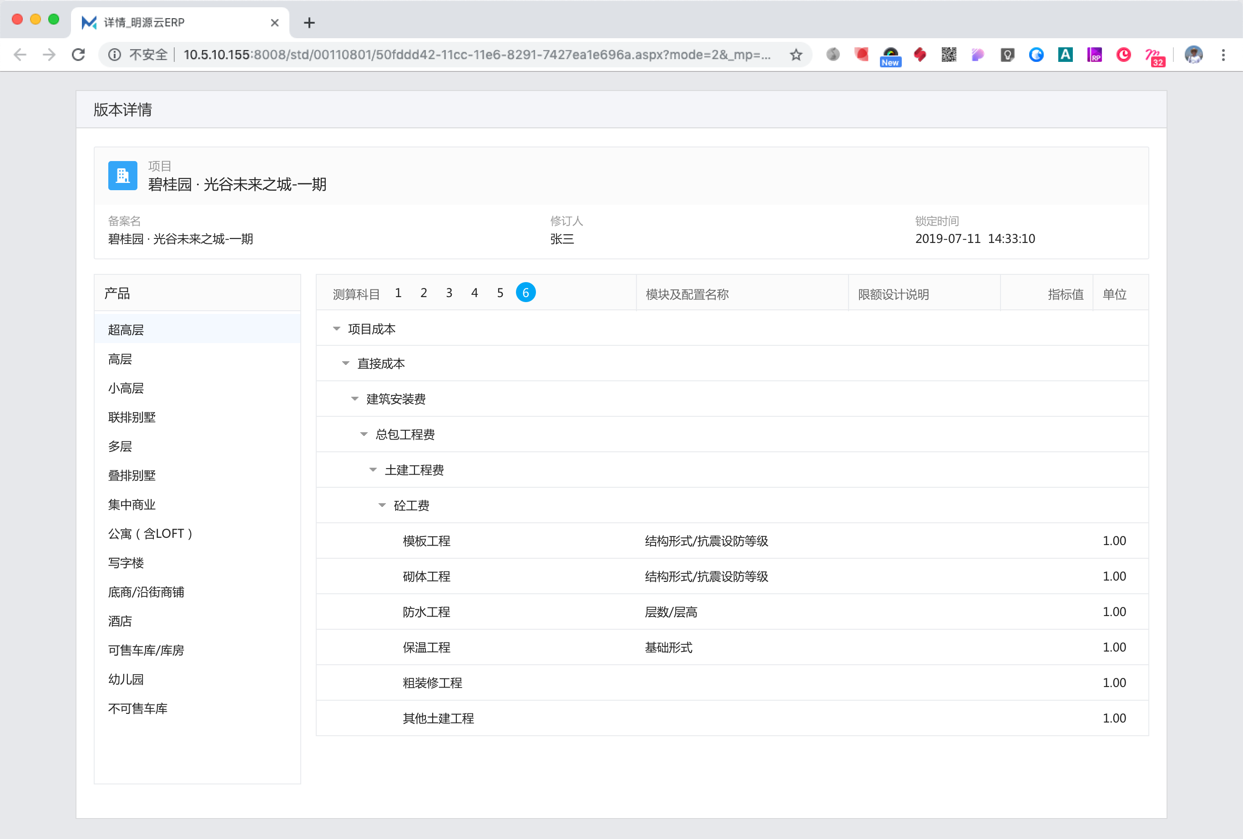Screen dimensions: 1243x839
Task: Switch to level 2 of 测算科目
Action: 424,293
